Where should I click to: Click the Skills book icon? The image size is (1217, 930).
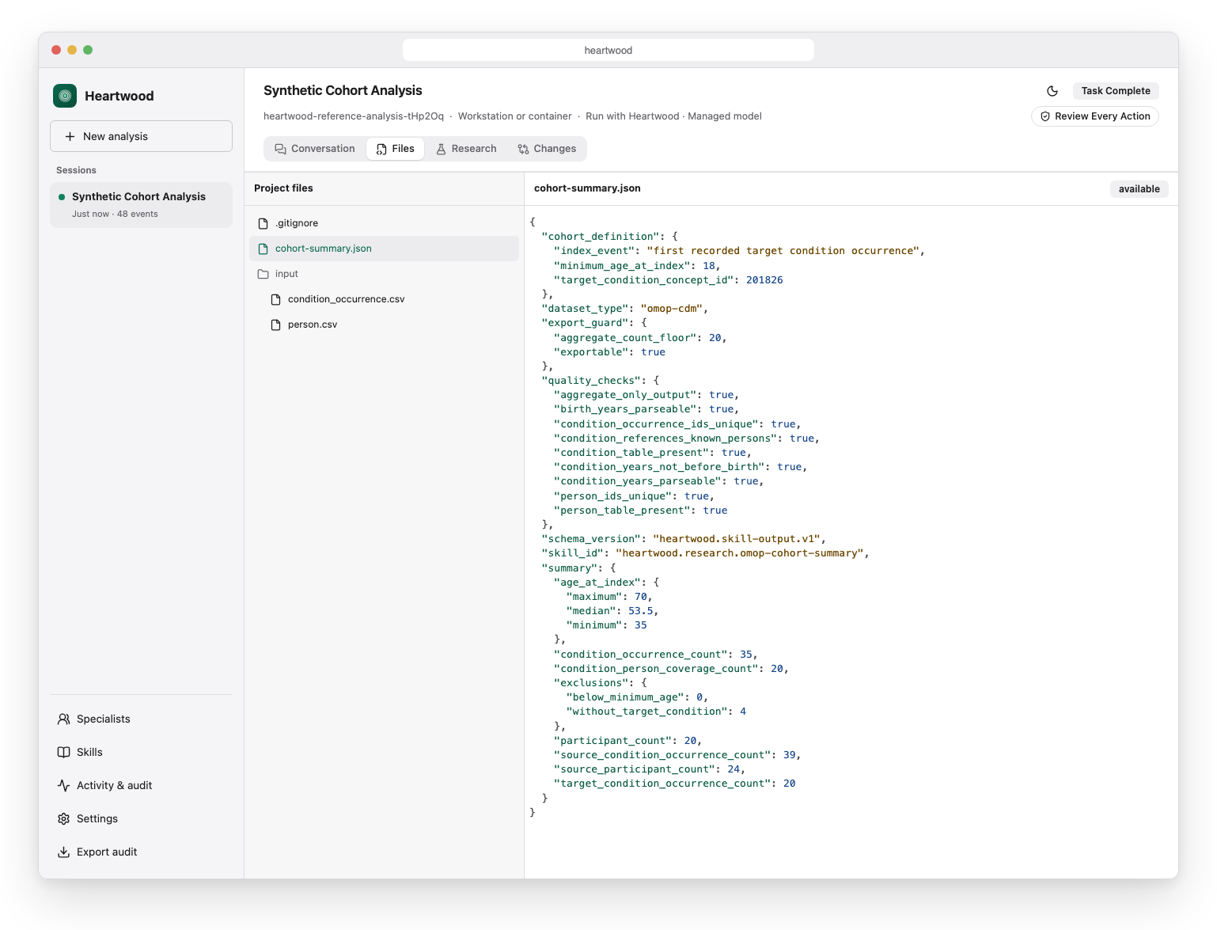pyautogui.click(x=64, y=752)
